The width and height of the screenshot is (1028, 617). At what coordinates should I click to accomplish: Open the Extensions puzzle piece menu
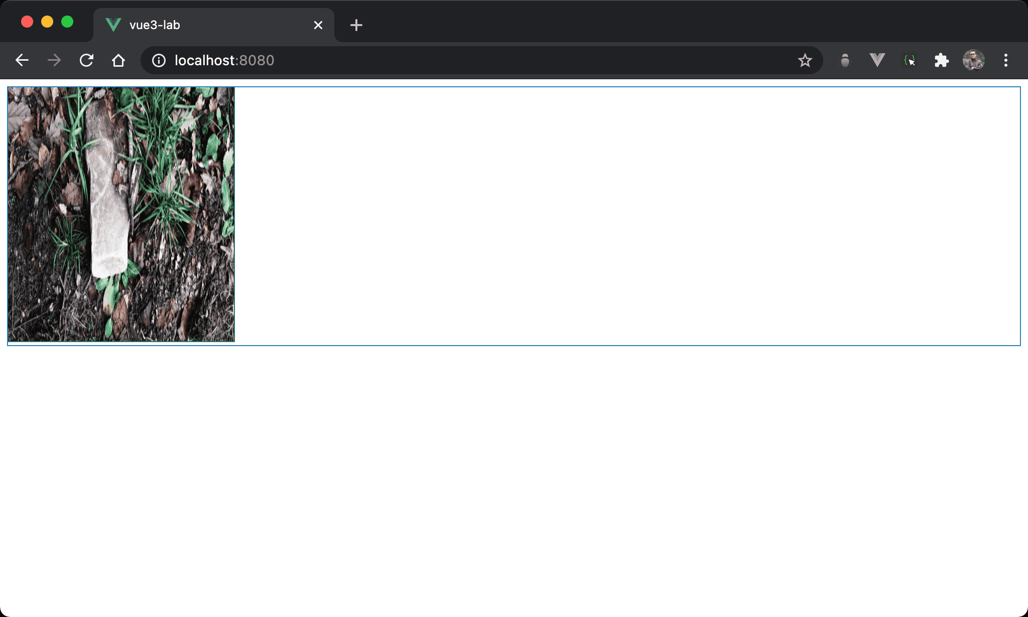[x=941, y=61]
